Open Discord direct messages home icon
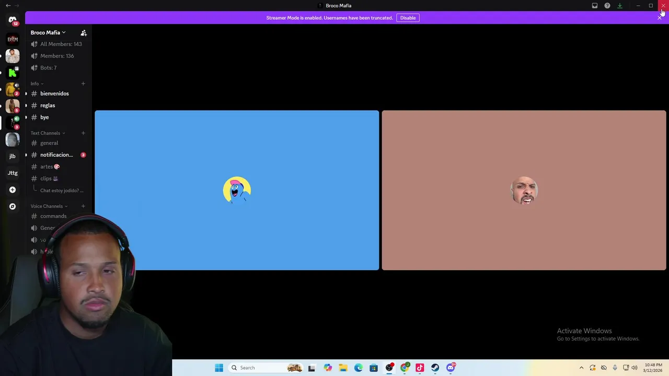The image size is (669, 376). pyautogui.click(x=13, y=20)
